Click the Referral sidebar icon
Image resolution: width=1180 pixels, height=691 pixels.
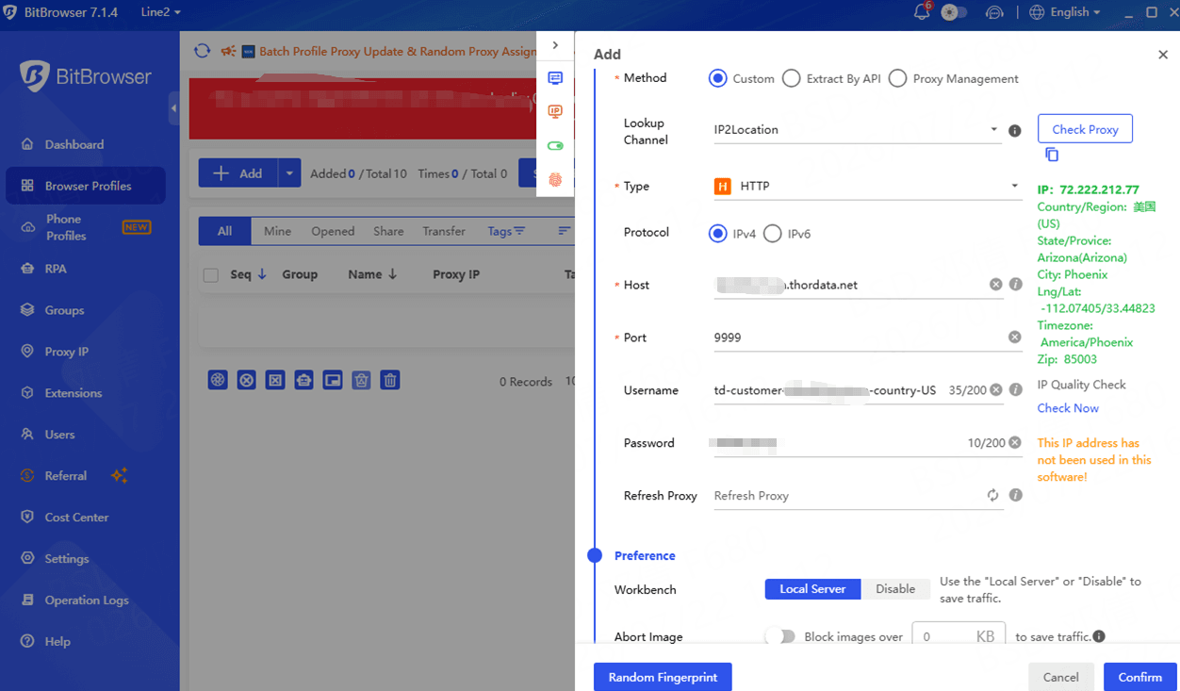[26, 476]
